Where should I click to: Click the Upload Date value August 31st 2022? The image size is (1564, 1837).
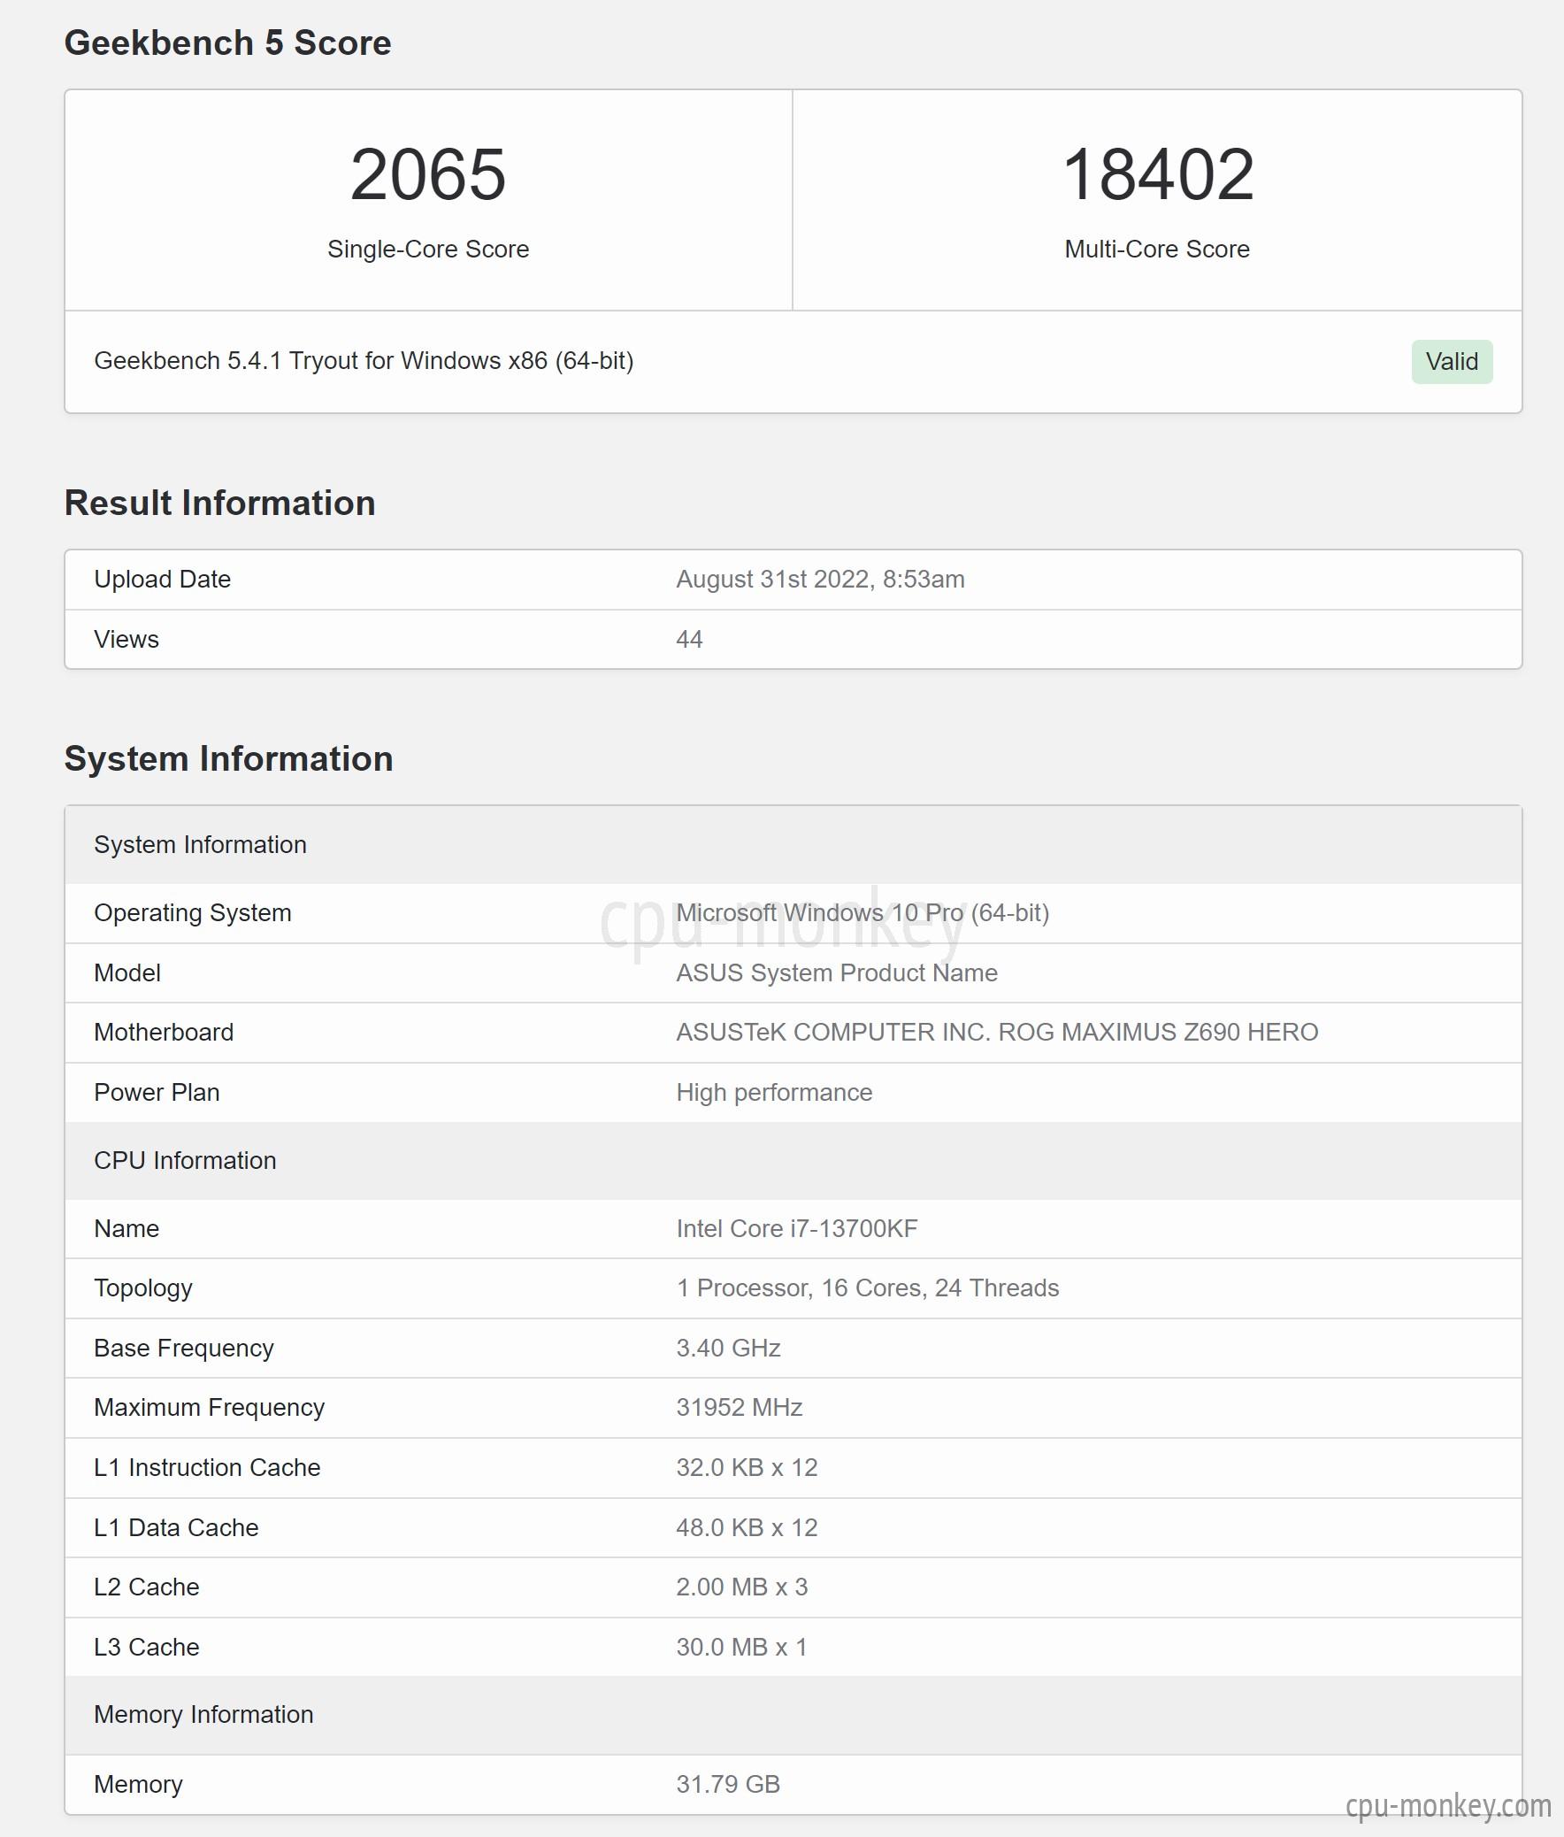(821, 579)
